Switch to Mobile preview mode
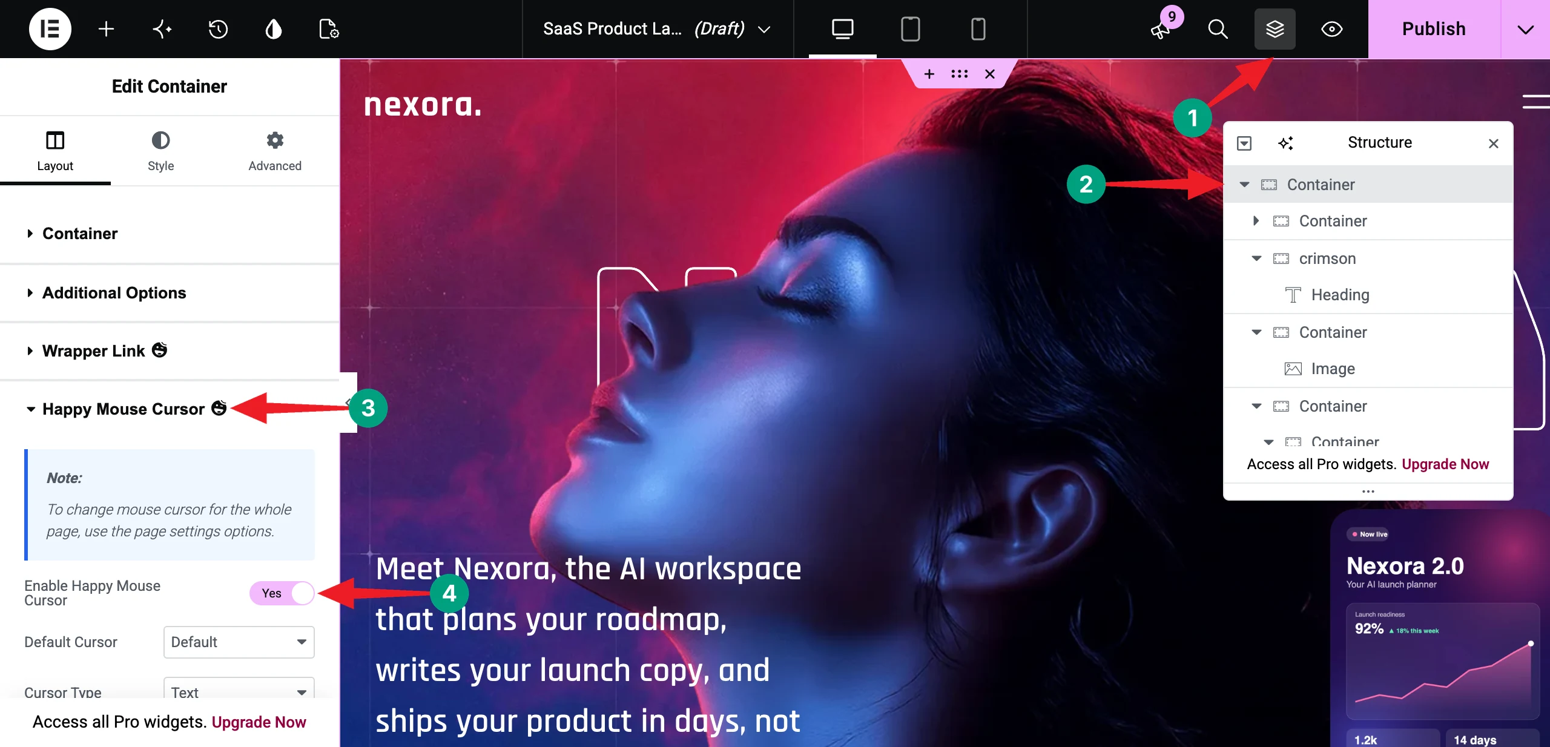Image resolution: width=1550 pixels, height=747 pixels. coord(978,28)
